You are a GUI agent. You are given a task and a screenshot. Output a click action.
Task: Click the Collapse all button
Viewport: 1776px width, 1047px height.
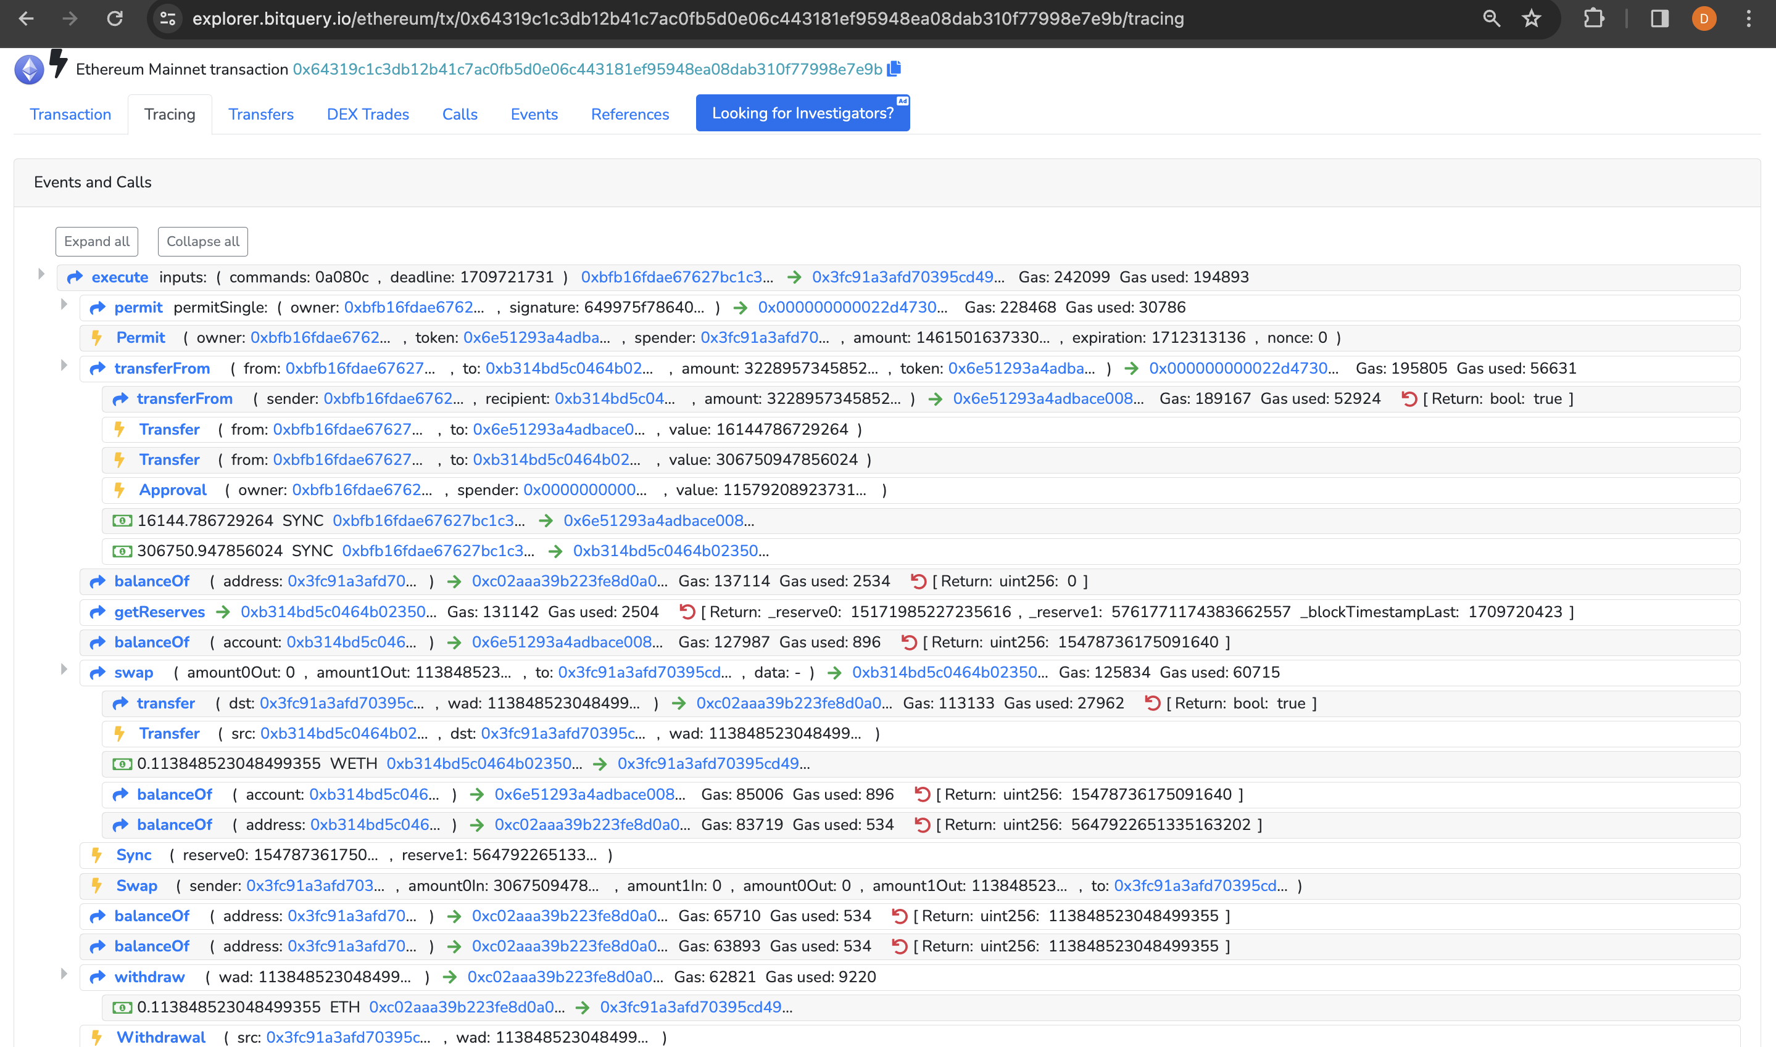pyautogui.click(x=202, y=241)
